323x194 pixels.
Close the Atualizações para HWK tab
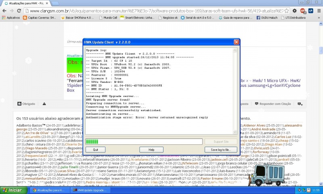click(47, 3)
